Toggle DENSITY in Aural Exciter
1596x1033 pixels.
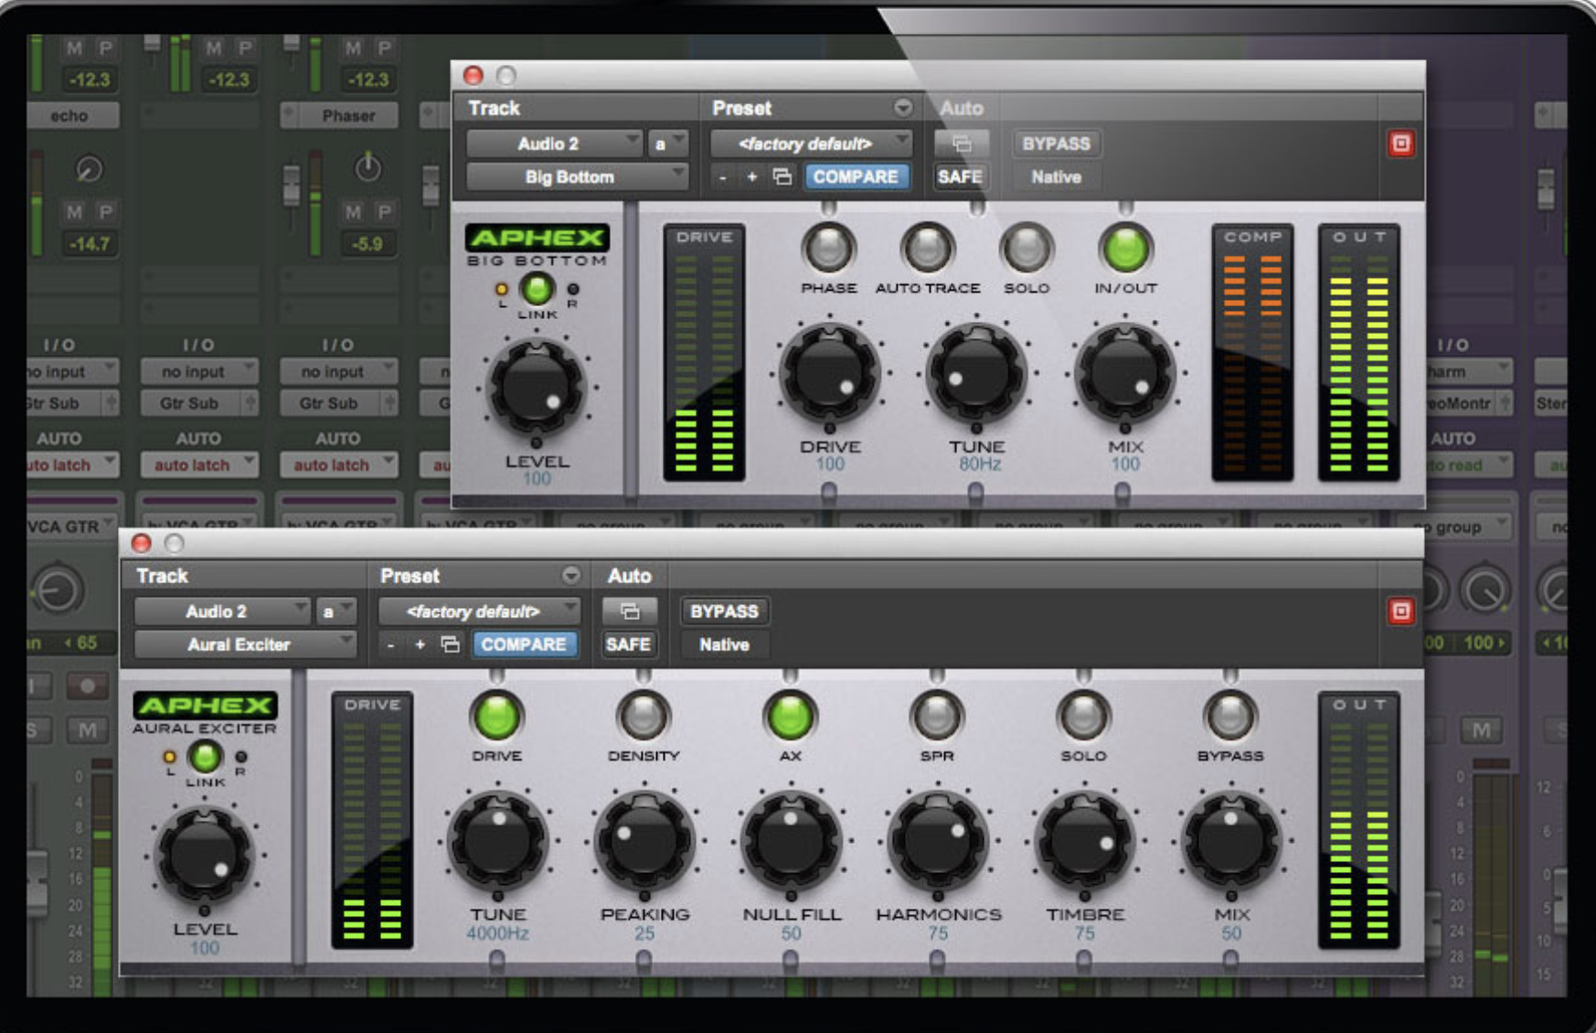tap(644, 716)
